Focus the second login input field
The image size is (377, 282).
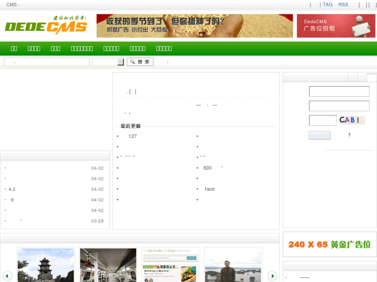339,106
